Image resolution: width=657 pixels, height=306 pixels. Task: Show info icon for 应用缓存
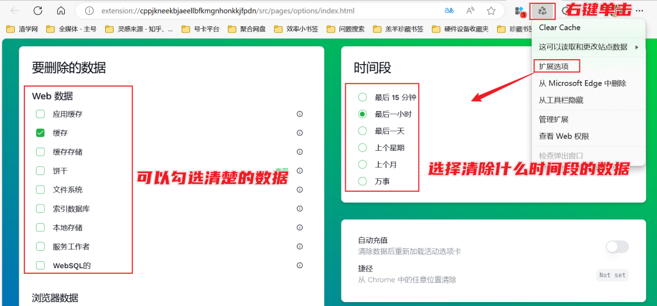tap(300, 114)
